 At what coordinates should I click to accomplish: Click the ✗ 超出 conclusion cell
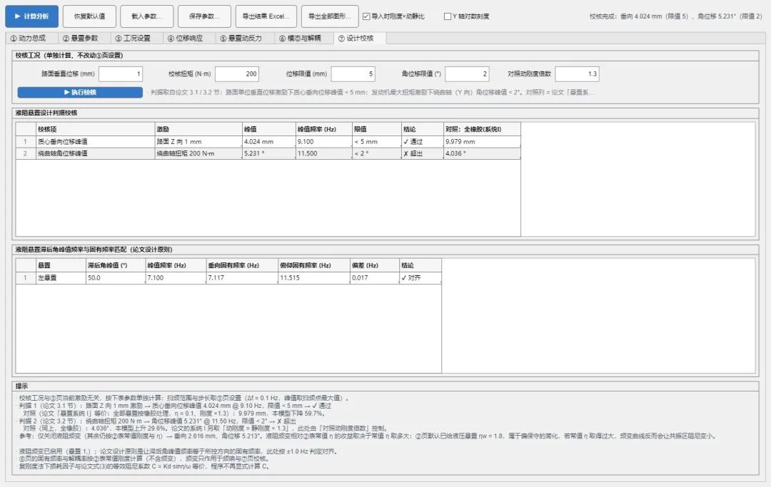coord(423,153)
